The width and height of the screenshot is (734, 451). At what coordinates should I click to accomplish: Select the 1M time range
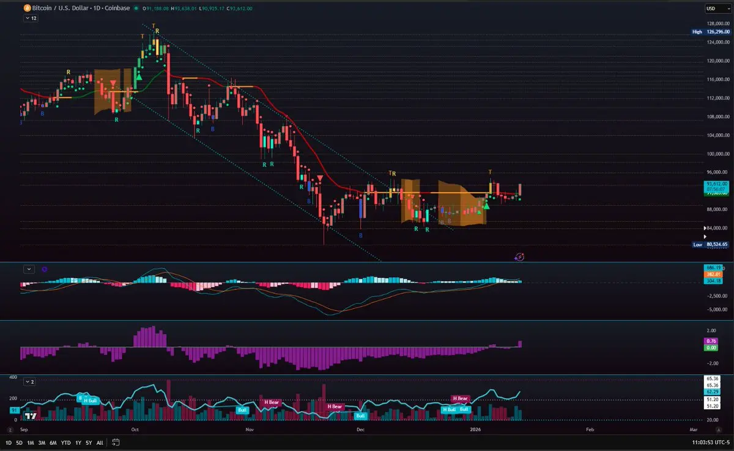[x=31, y=442]
